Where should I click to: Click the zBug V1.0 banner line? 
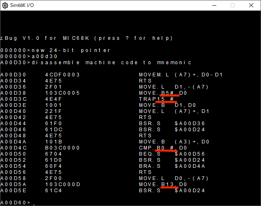(86, 38)
